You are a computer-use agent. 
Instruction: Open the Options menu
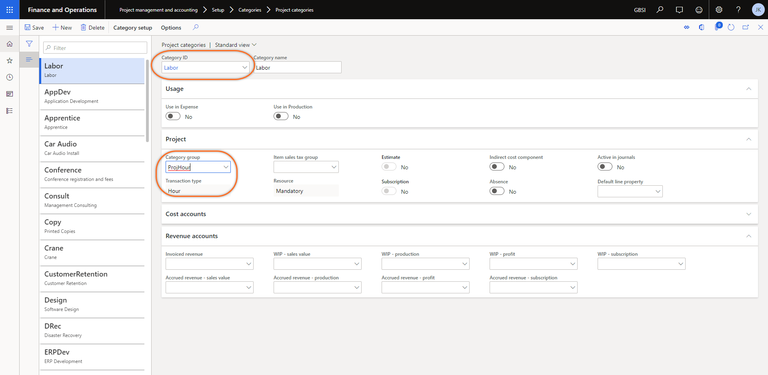tap(171, 28)
